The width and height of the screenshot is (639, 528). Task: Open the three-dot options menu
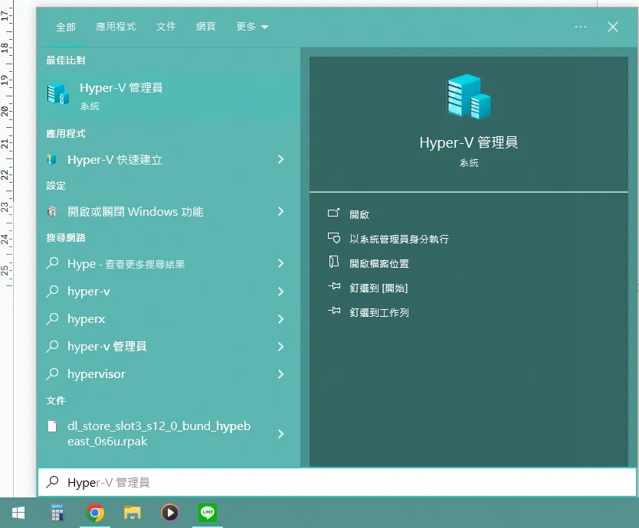pos(580,27)
